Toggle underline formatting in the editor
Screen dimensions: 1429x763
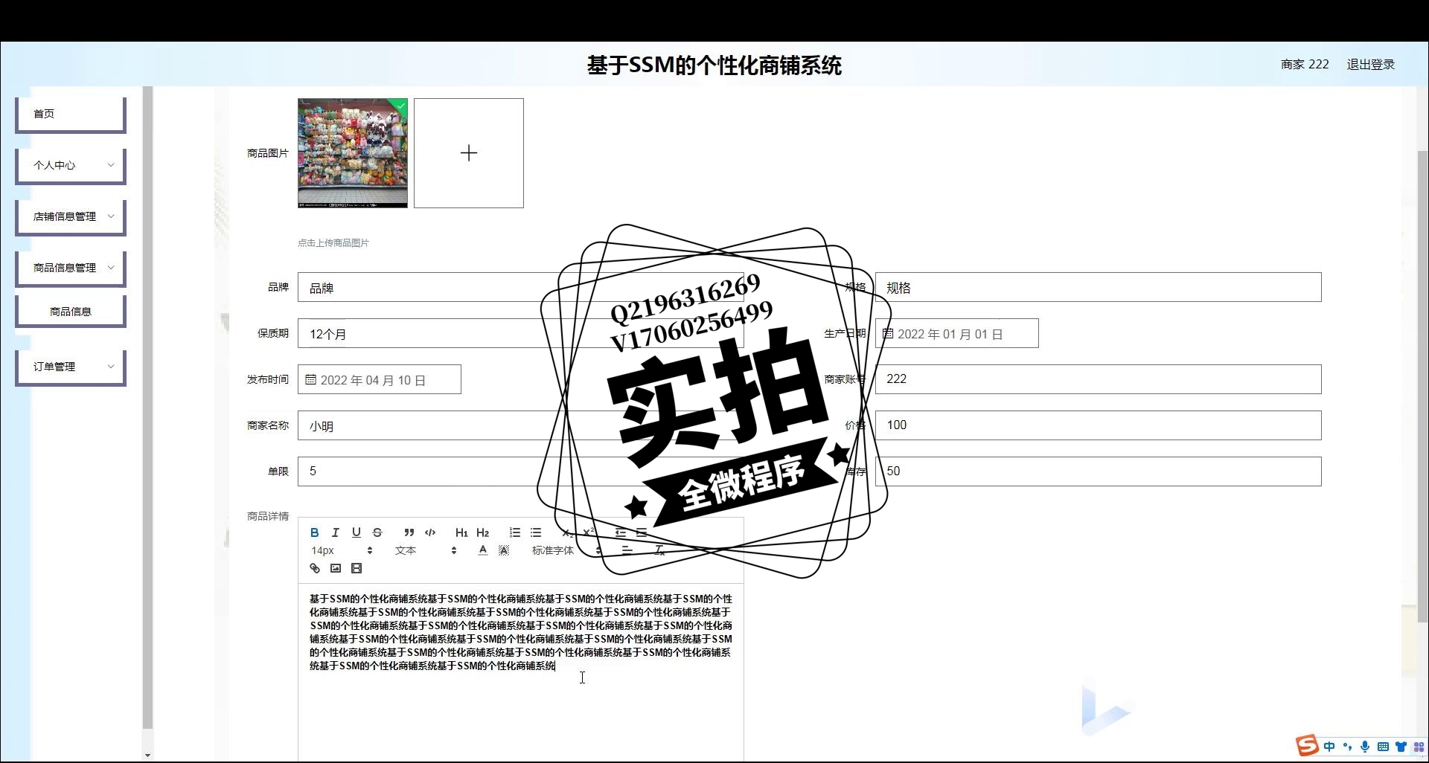356,532
